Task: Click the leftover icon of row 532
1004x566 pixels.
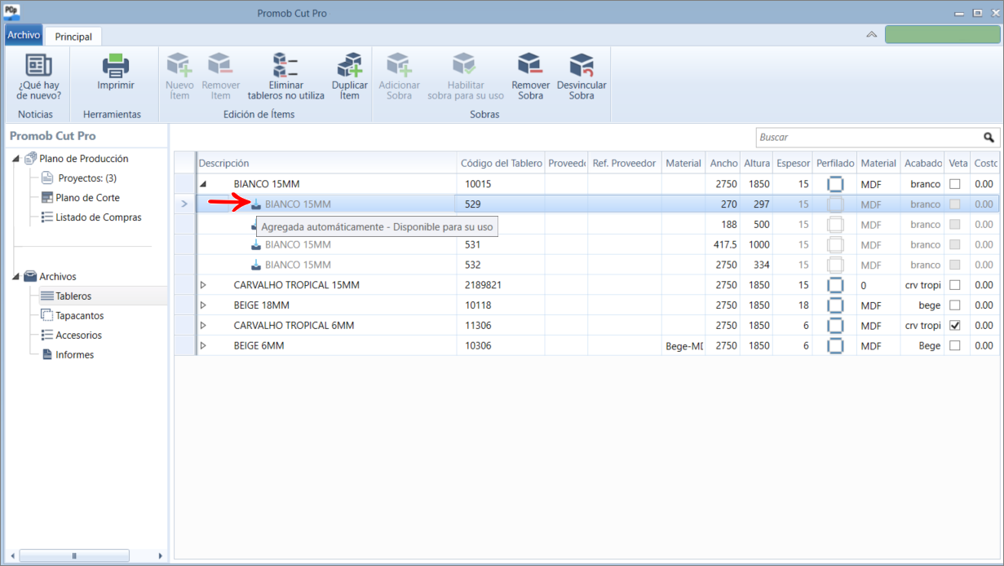Action: click(256, 265)
